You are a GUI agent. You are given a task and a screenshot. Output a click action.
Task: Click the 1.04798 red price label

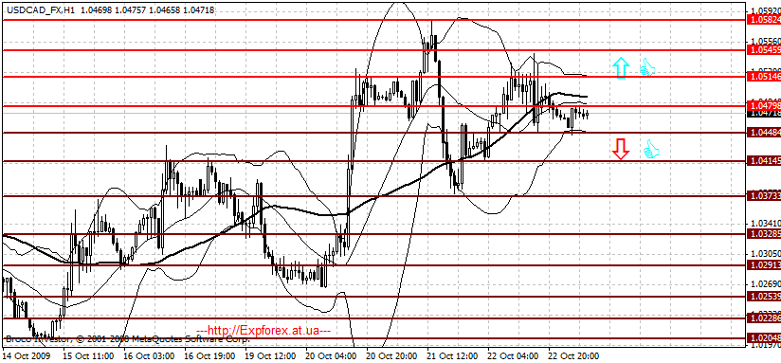[764, 106]
